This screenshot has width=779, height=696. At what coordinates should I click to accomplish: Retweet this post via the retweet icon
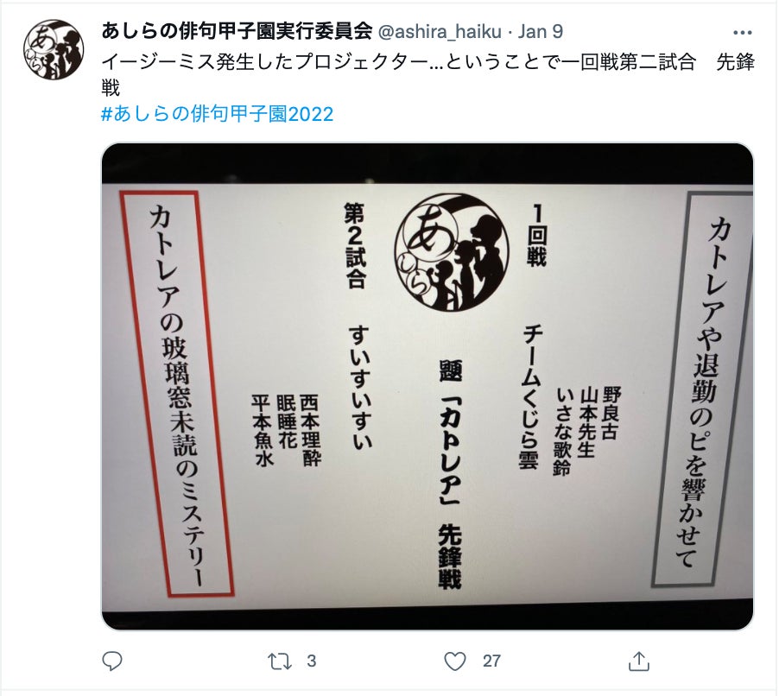coord(280,661)
